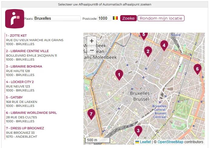Select pickup point 5 - GATSBY

pyautogui.click(x=14, y=97)
